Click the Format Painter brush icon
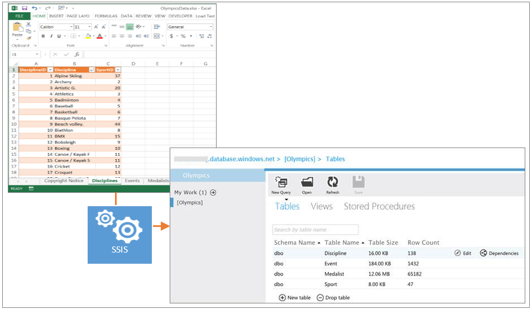This screenshot has height=309, width=532. [x=29, y=39]
